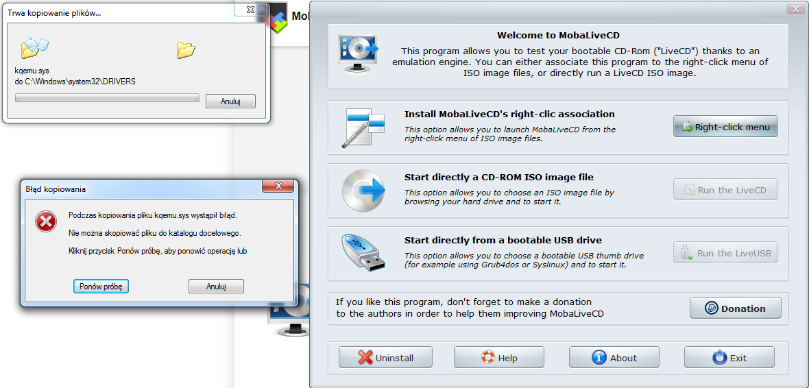Click the donation request text
The height and width of the screenshot is (388, 809).
(x=470, y=308)
